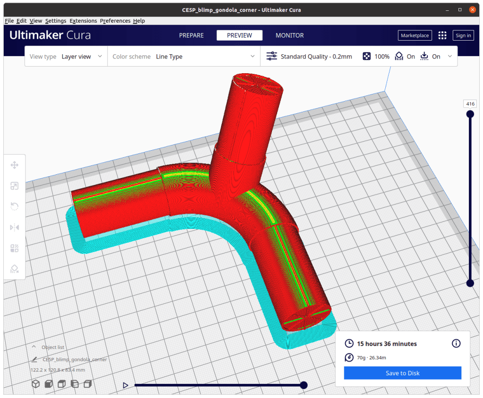Select the Move tool in left toolbar
The width and height of the screenshot is (483, 398).
[14, 165]
